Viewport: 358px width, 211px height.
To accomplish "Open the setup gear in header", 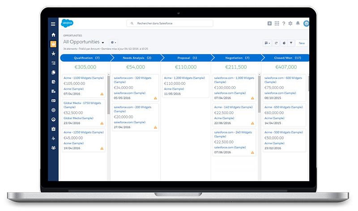I will pyautogui.click(x=290, y=24).
